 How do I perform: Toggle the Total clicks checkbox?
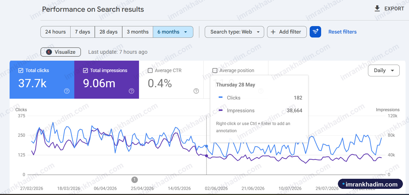point(21,70)
